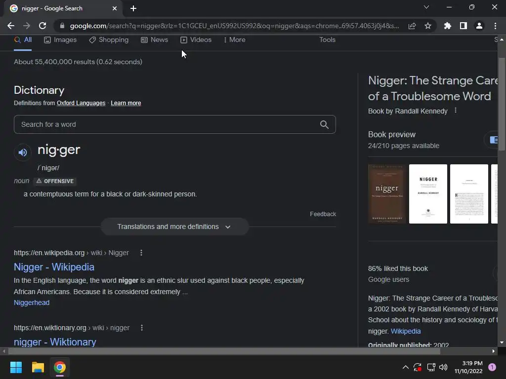Click the sync status tray icon

tap(417, 367)
